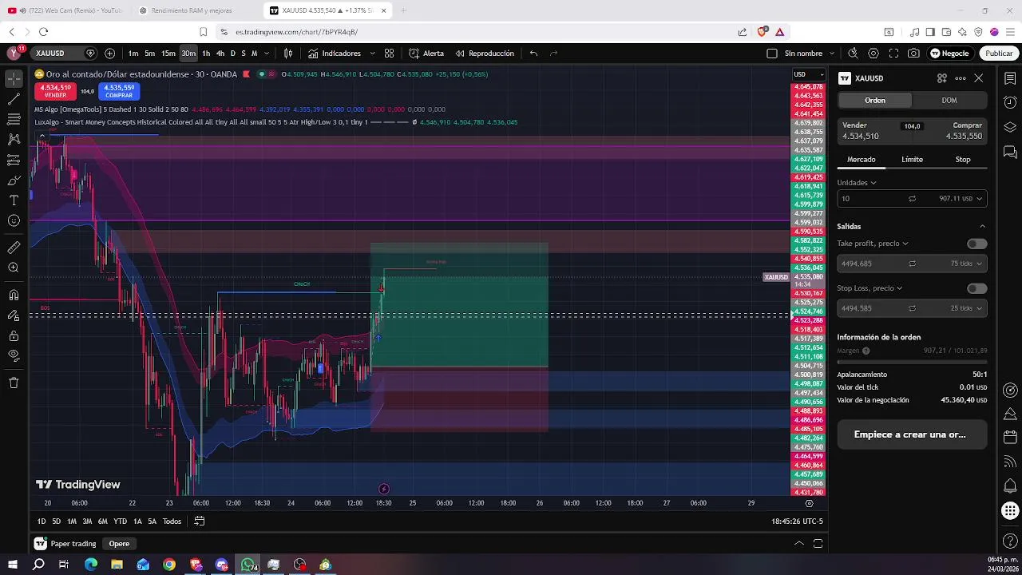Select the brush drawing tool

tap(14, 180)
